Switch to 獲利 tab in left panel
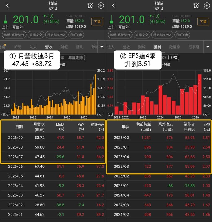 [x=80, y=47]
